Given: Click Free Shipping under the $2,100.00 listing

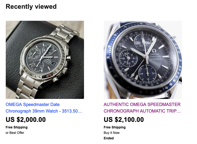Looking at the screenshot, I should pos(114,127).
